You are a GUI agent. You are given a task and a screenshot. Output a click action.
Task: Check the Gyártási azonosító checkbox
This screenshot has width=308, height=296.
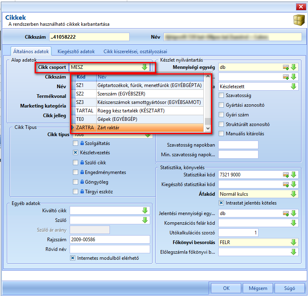pyautogui.click(x=221, y=105)
